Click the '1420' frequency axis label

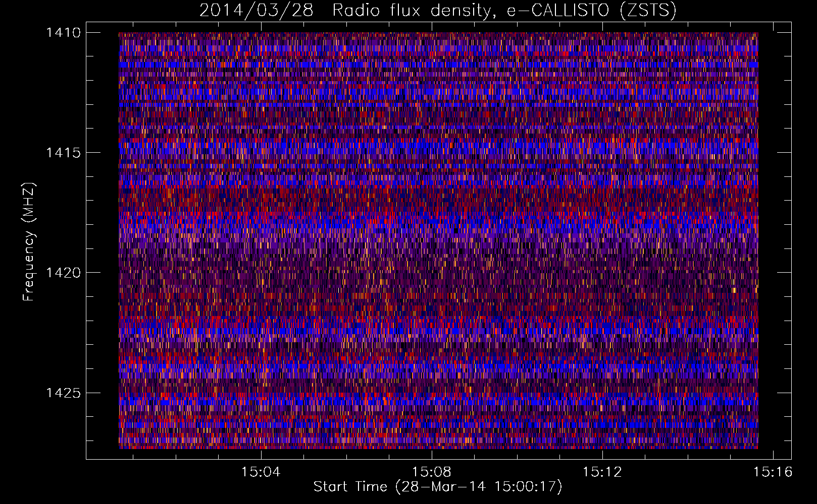click(63, 273)
